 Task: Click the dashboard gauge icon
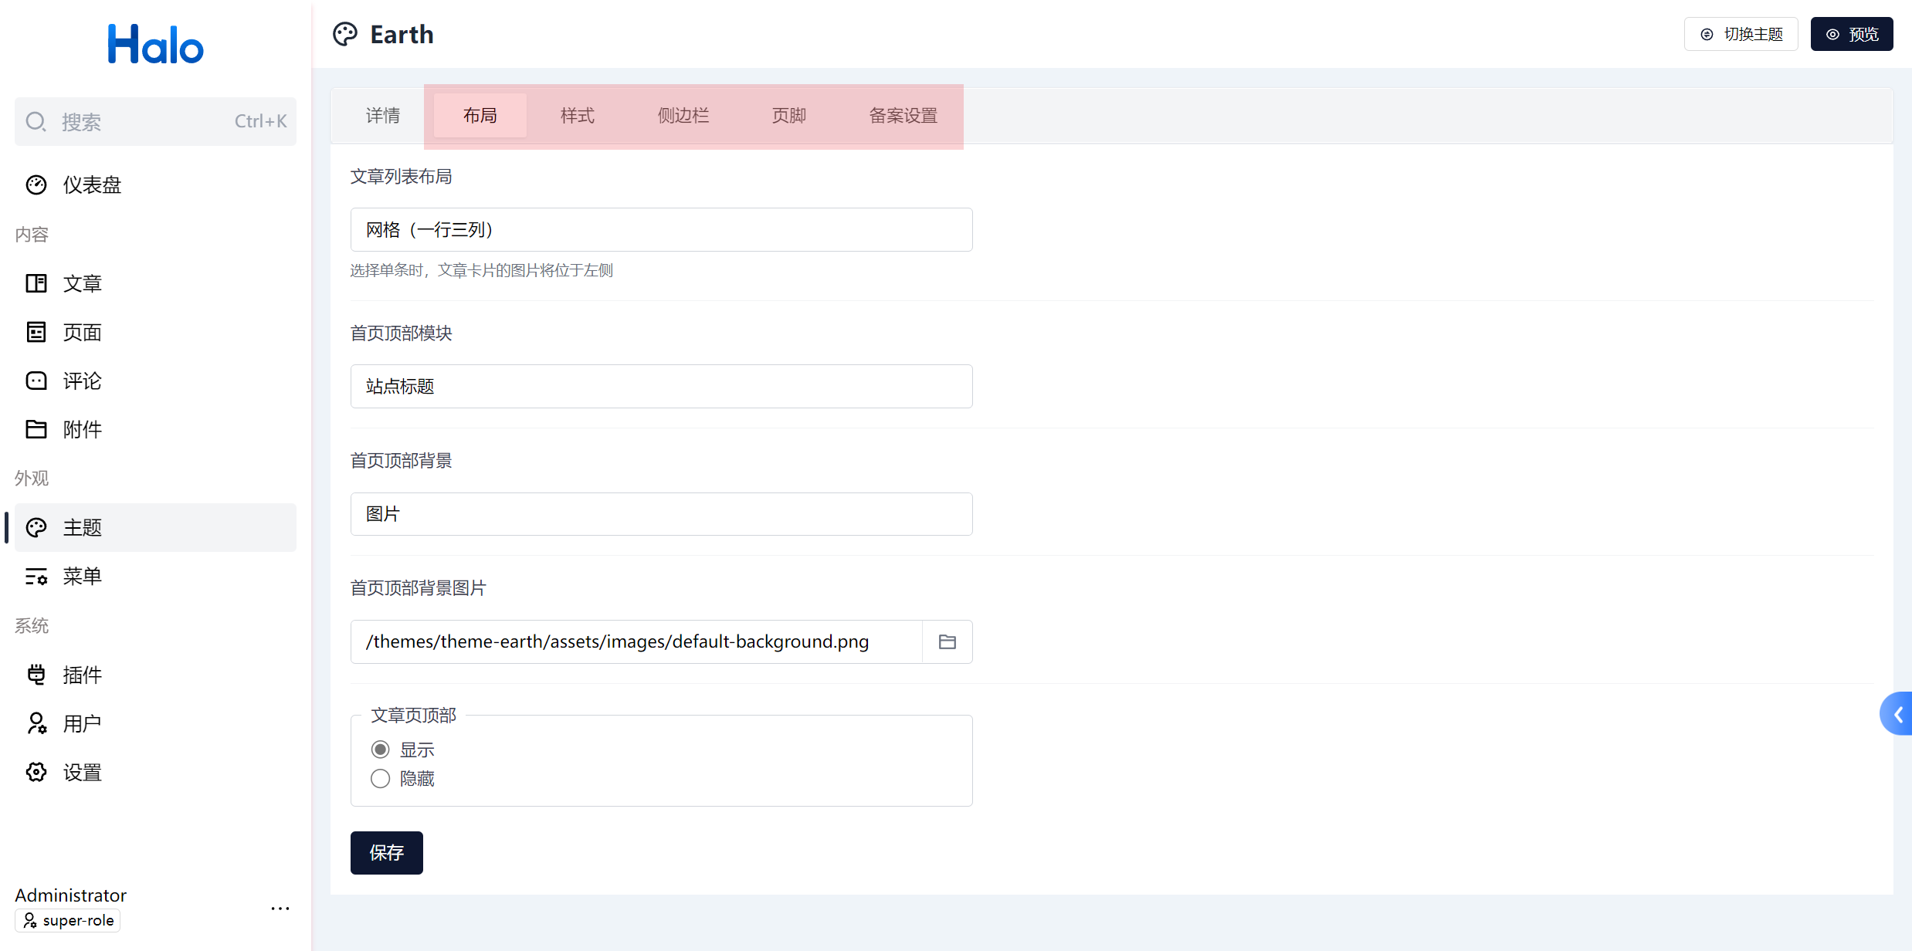(x=36, y=185)
